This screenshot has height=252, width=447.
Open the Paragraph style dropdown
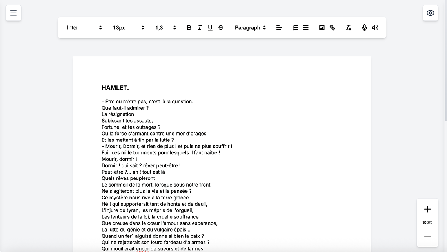tap(250, 28)
